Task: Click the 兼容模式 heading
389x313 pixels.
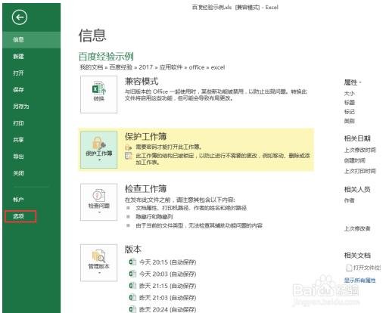Action: (x=142, y=82)
